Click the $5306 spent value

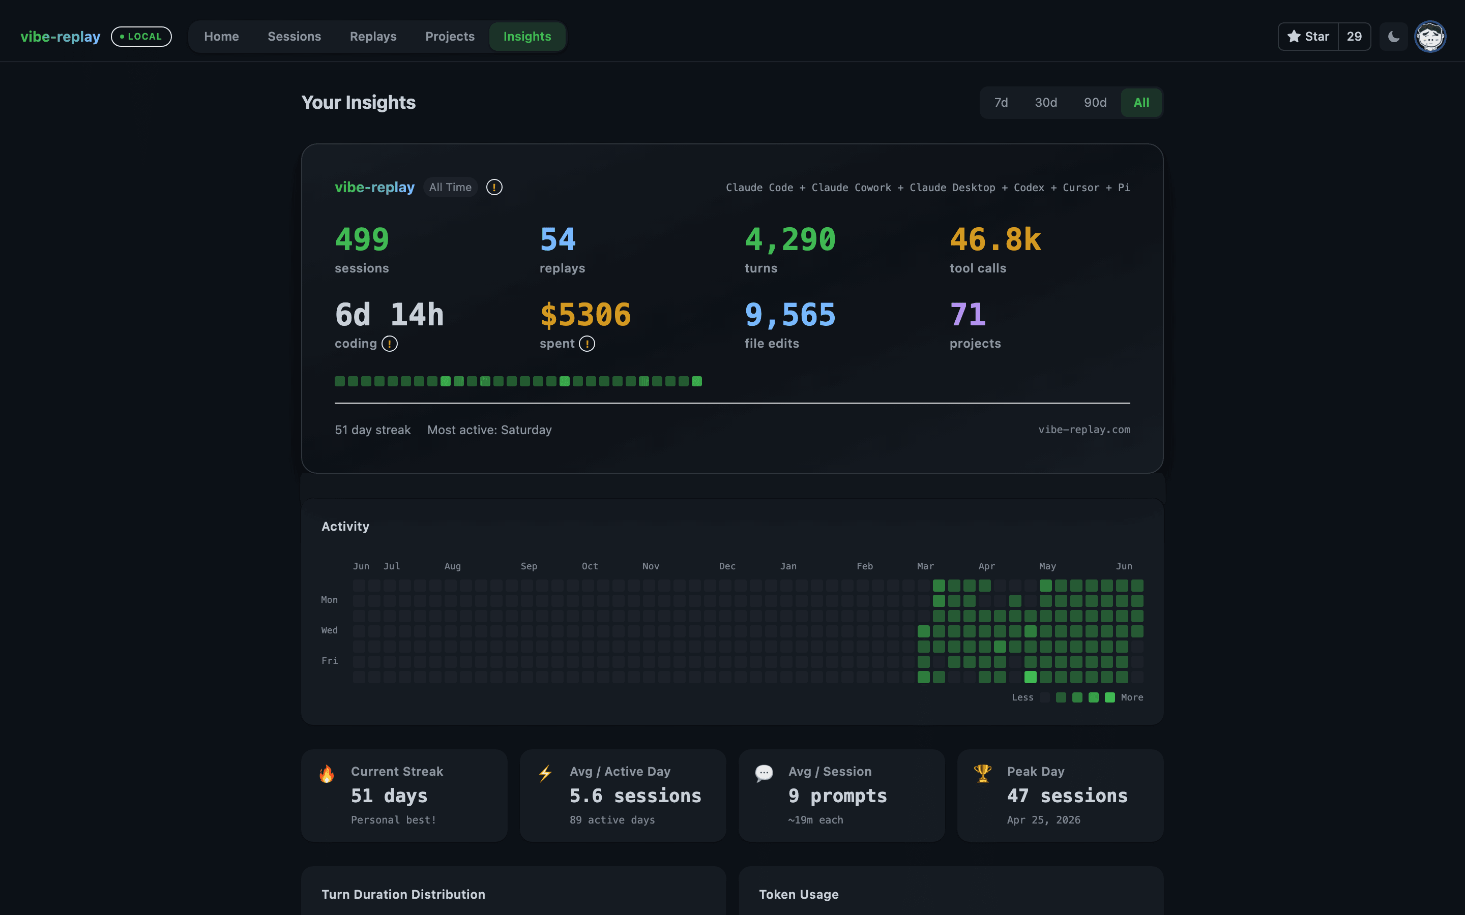[x=585, y=315]
